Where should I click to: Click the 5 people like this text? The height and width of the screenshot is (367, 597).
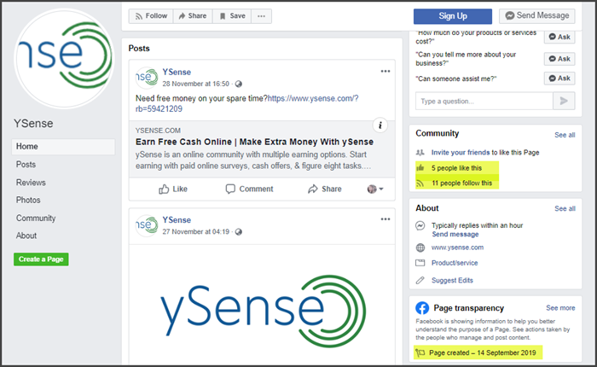pos(456,168)
